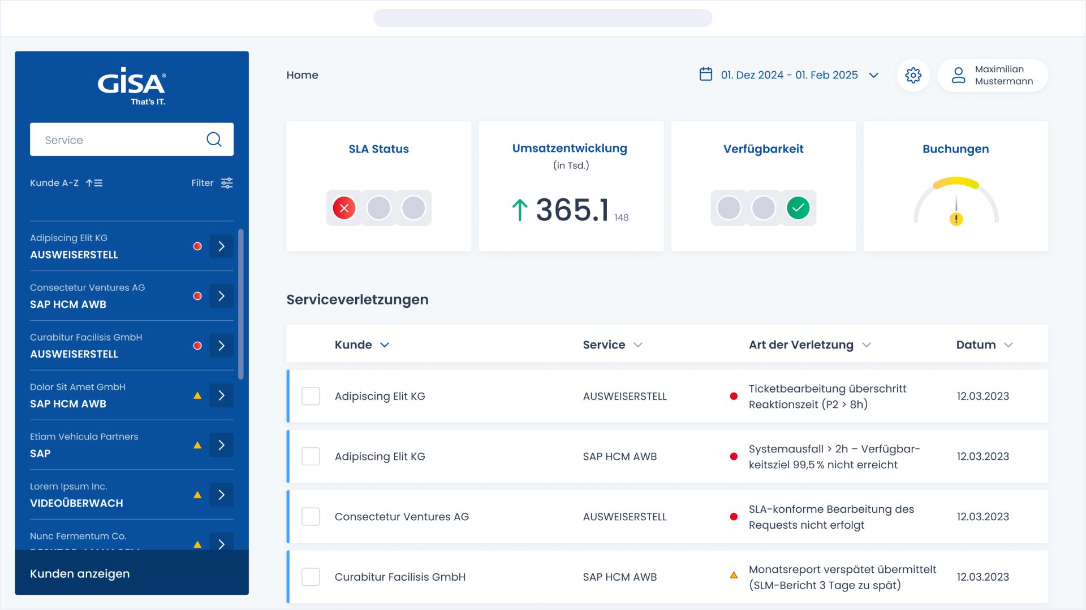This screenshot has width=1086, height=610.
Task: Open the settings gear icon
Action: [913, 75]
